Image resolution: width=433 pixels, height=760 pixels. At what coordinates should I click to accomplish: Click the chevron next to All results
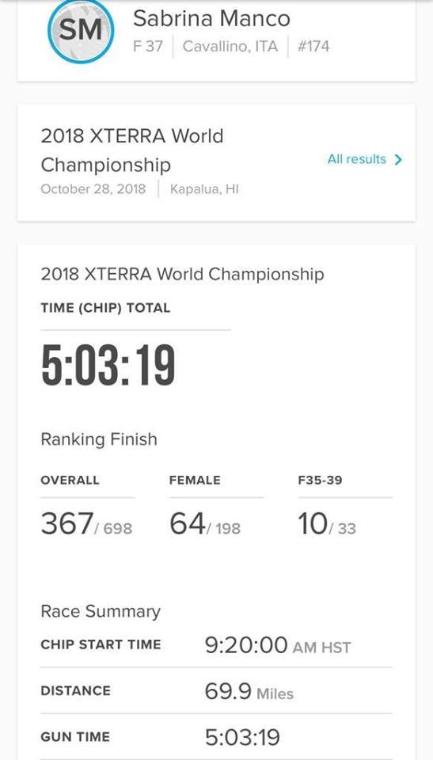(398, 159)
